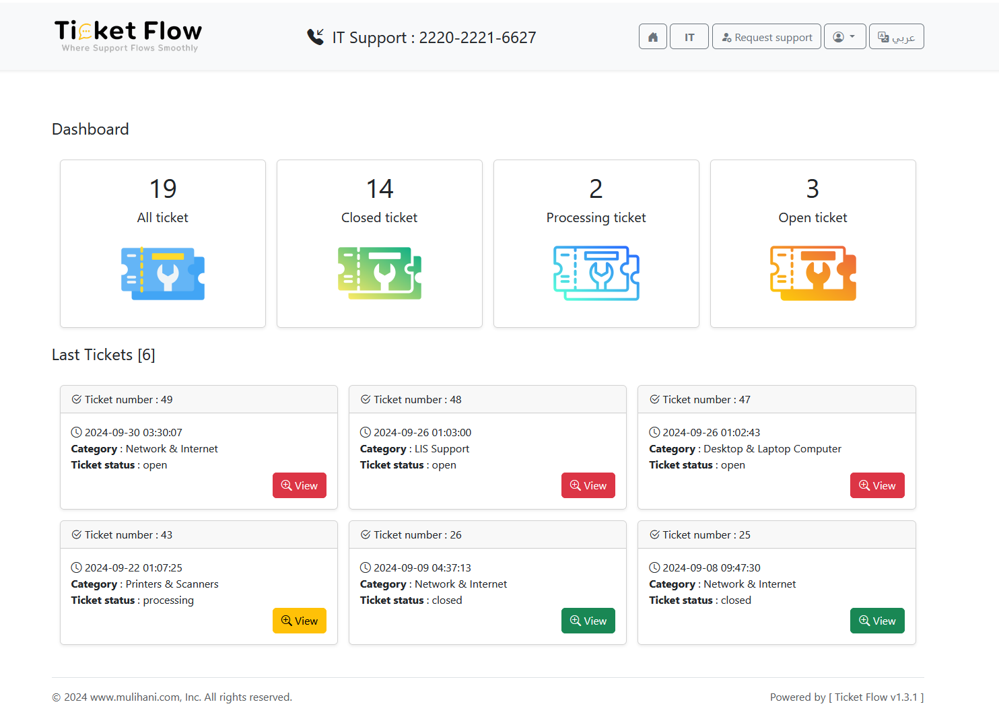999x727 pixels.
Task: Click the blue All ticket icon
Action: 163,273
